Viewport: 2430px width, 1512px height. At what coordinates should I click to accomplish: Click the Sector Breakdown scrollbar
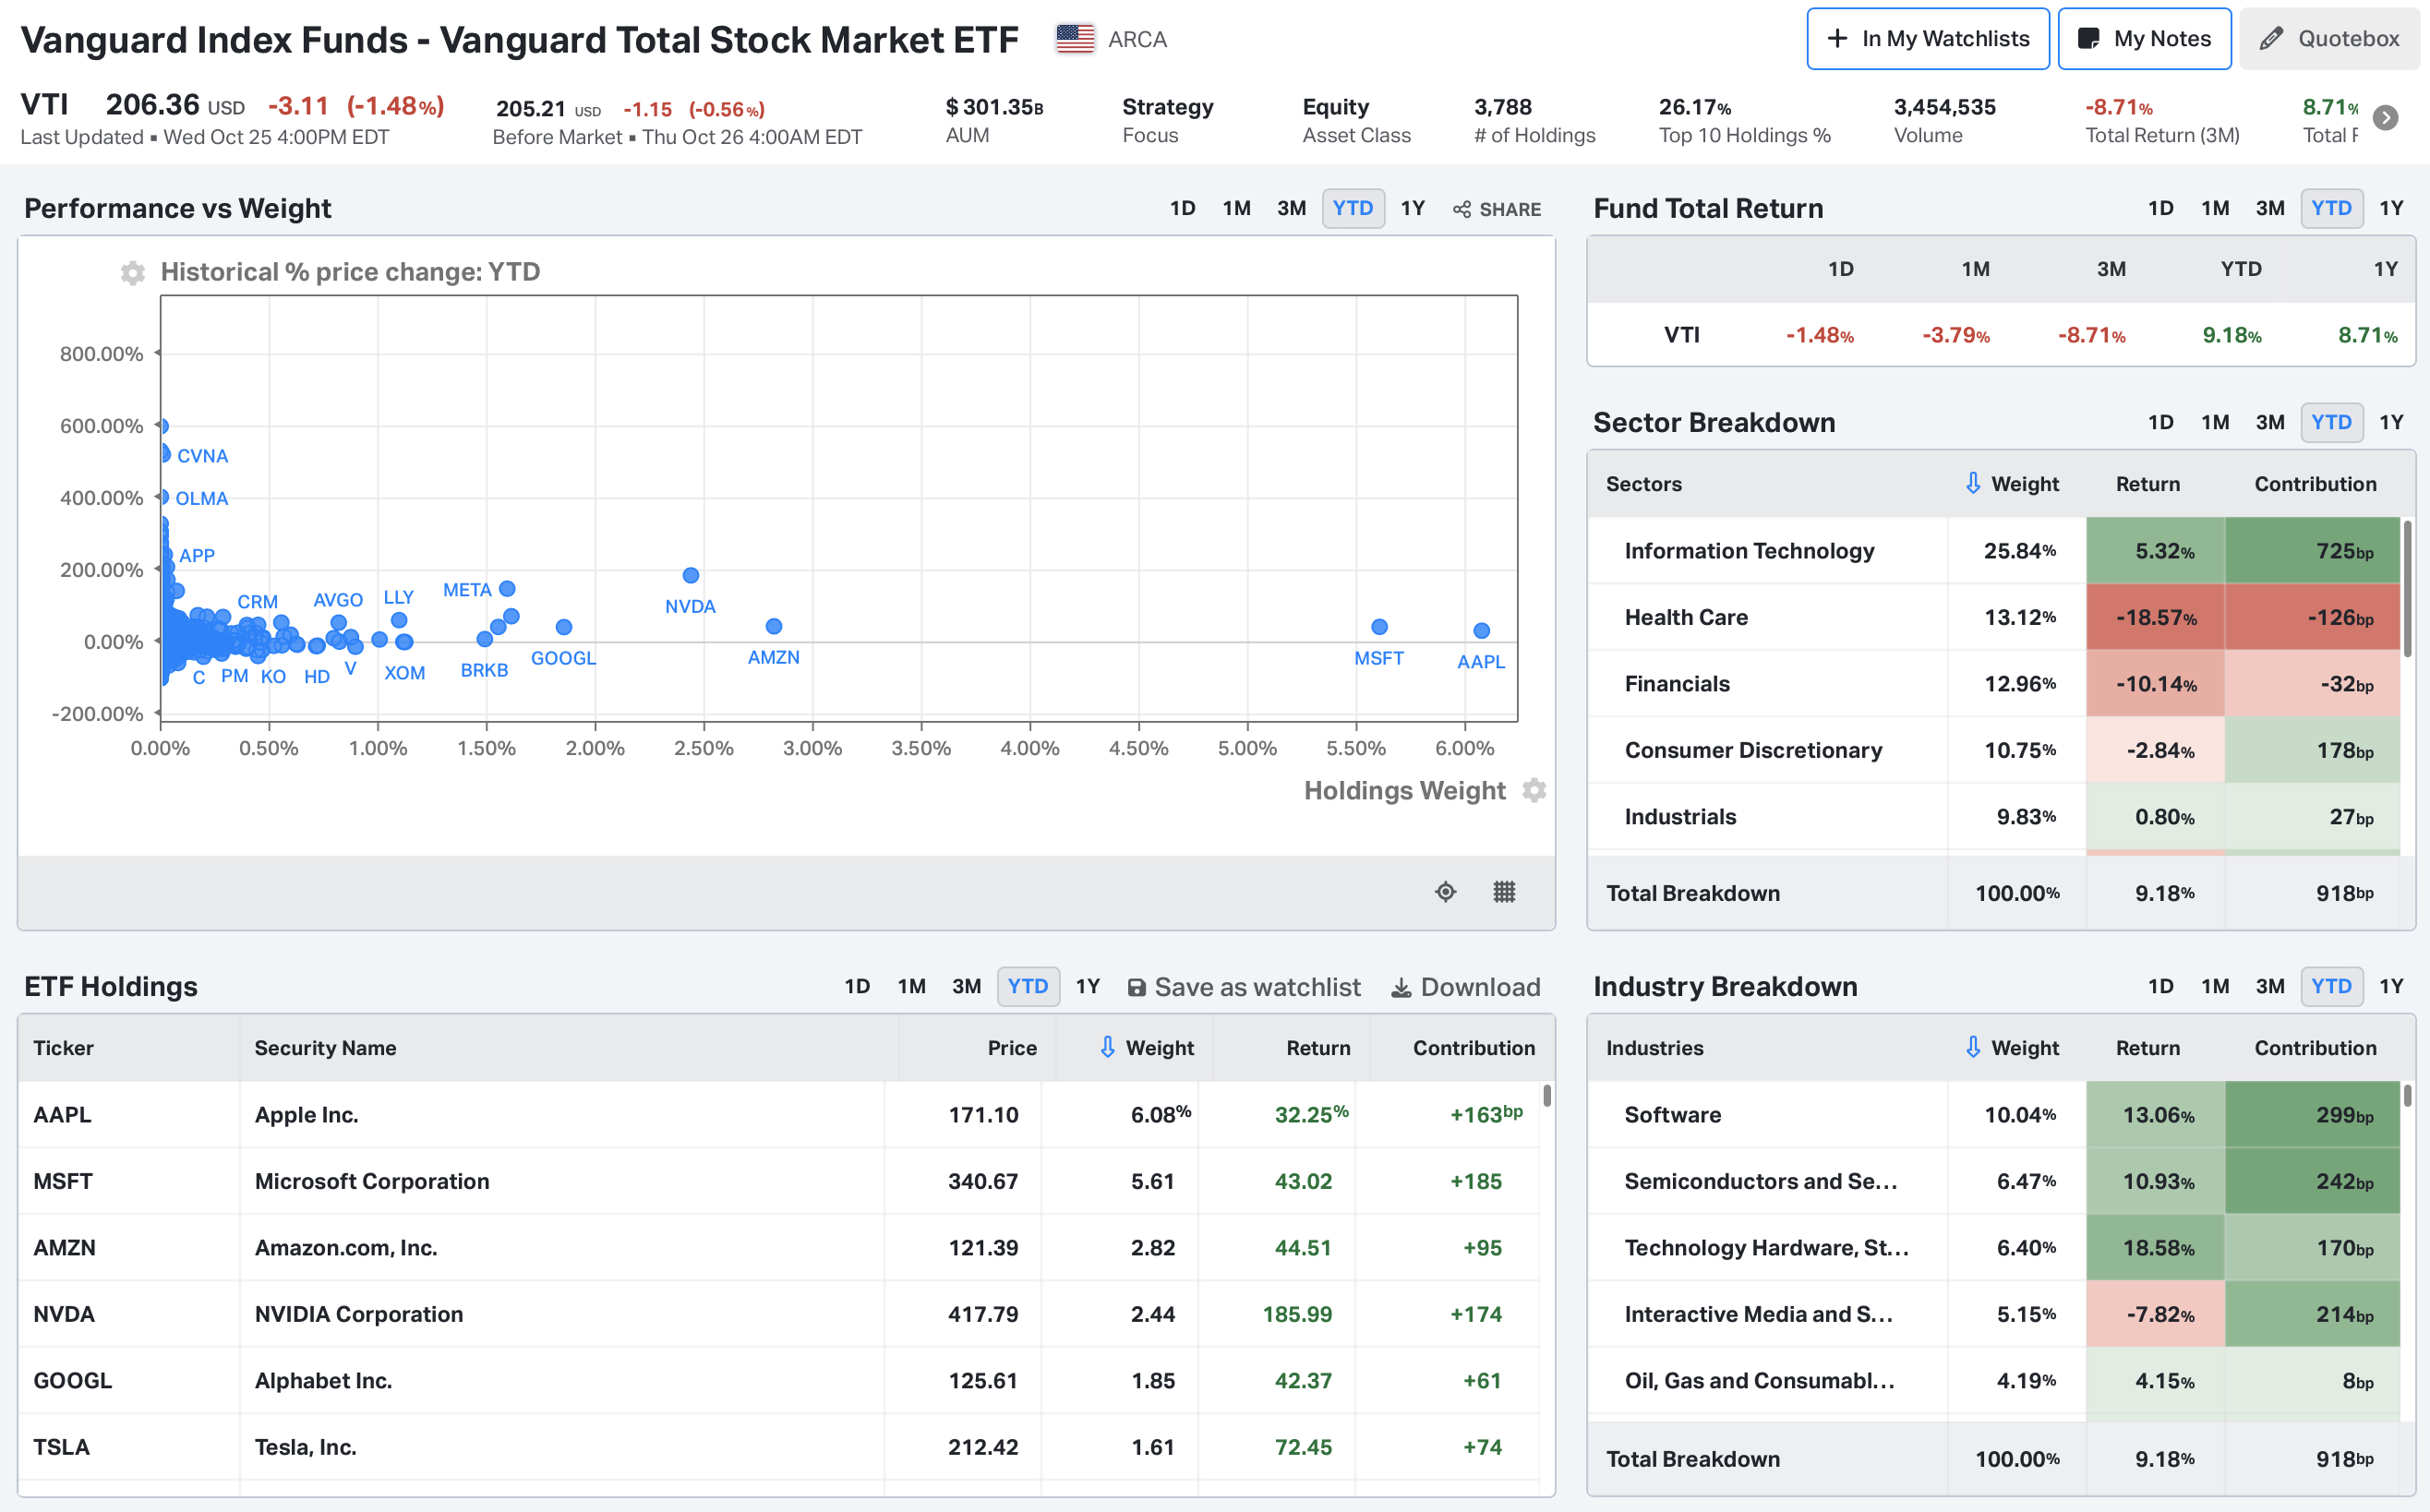click(2407, 588)
